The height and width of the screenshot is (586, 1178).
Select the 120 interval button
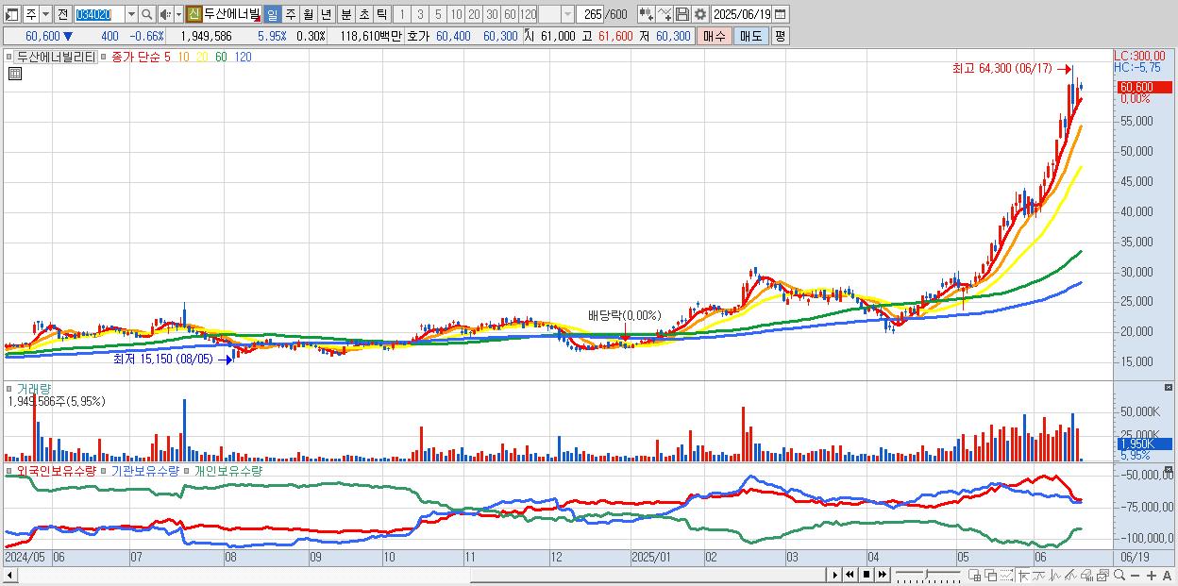[528, 14]
